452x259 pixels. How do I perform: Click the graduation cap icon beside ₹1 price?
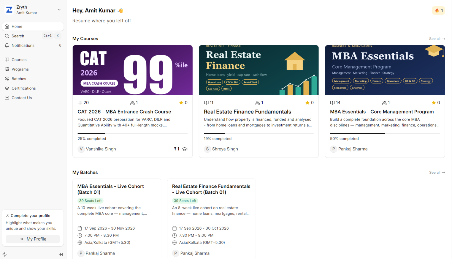185,149
